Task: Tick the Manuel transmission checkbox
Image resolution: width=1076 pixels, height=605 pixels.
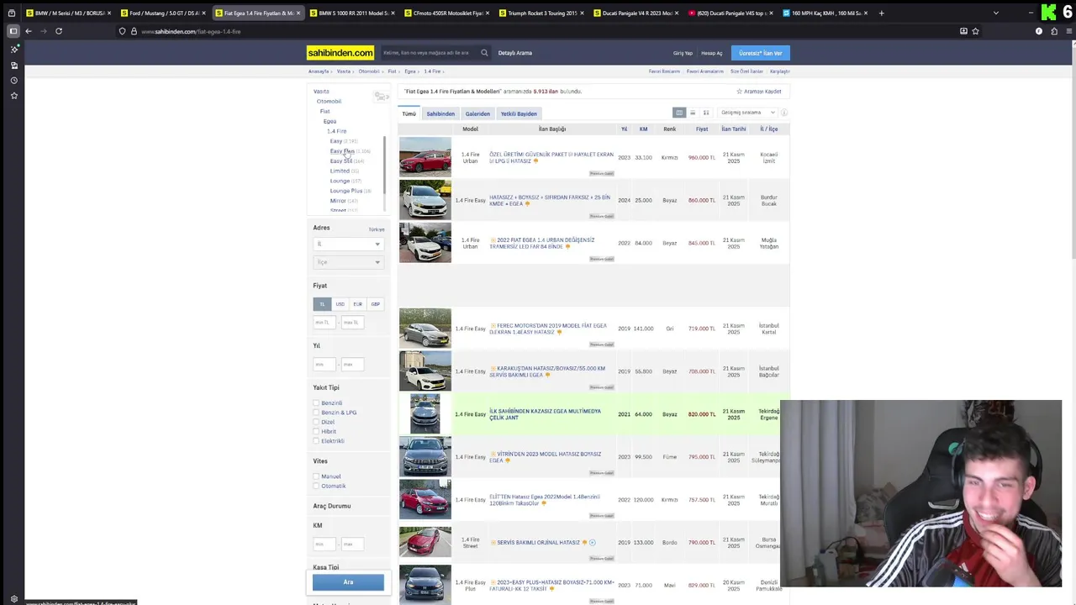Action: 317,476
